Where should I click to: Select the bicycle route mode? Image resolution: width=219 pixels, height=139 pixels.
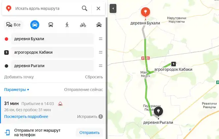[83, 25]
